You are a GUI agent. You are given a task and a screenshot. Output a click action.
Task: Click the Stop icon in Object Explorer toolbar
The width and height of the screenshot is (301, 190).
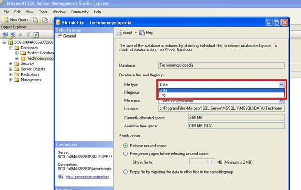pos(21,35)
